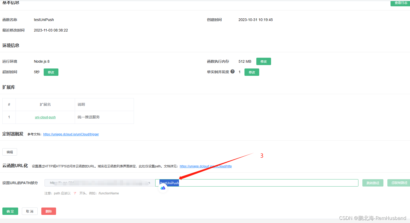Image resolution: width=410 pixels, height=223 pixels.
Task: Open the 定时器触发 reference documentation link
Action: (x=71, y=134)
